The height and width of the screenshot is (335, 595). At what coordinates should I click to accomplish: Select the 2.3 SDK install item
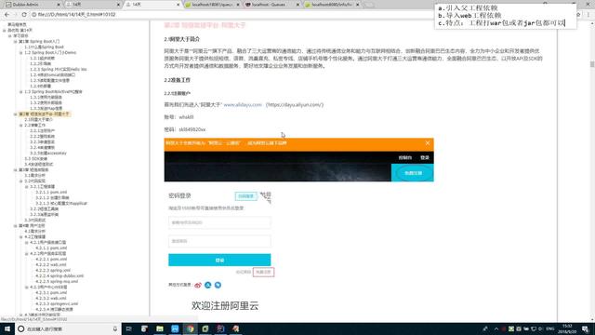[x=35, y=159]
